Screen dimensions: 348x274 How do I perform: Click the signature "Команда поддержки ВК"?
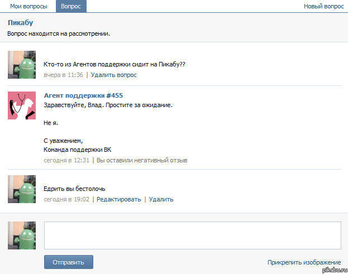[78, 150]
